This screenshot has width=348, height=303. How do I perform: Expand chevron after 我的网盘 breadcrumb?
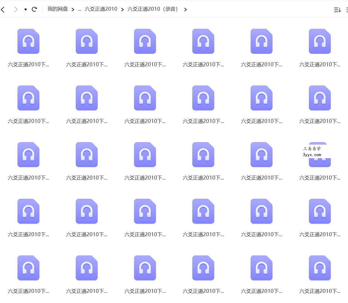73,10
